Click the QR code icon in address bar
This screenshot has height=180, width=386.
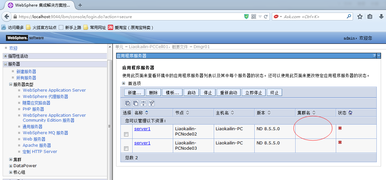pyautogui.click(x=254, y=17)
